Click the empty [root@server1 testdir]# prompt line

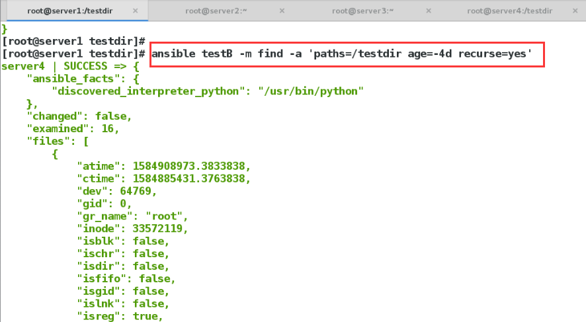[x=73, y=42]
